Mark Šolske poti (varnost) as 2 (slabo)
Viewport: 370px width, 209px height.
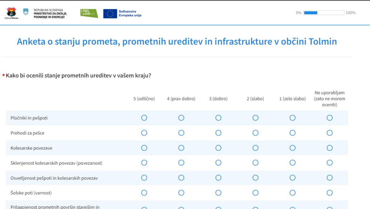[255, 193]
